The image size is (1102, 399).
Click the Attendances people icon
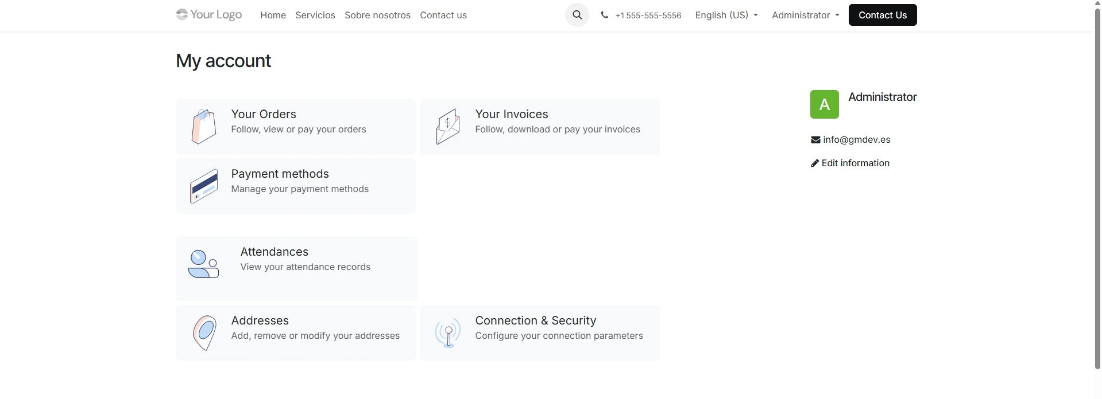[x=203, y=264]
